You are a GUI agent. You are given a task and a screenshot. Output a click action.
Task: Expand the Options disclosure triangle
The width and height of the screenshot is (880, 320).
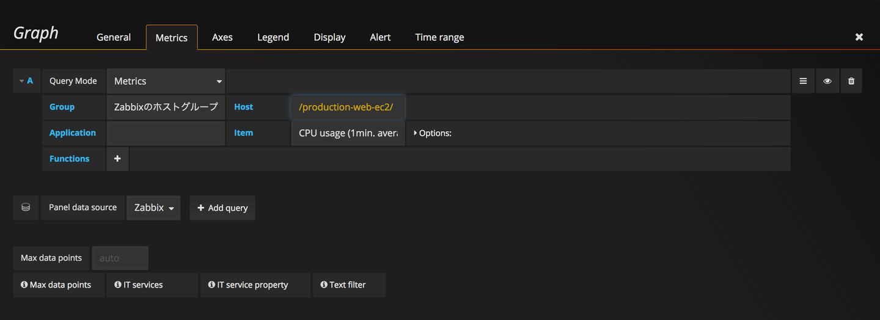point(416,133)
